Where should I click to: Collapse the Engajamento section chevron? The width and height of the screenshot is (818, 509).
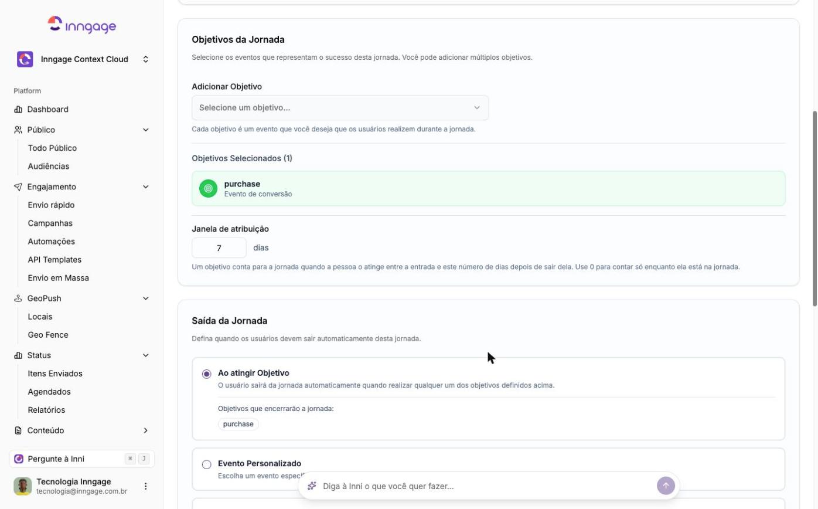click(146, 187)
